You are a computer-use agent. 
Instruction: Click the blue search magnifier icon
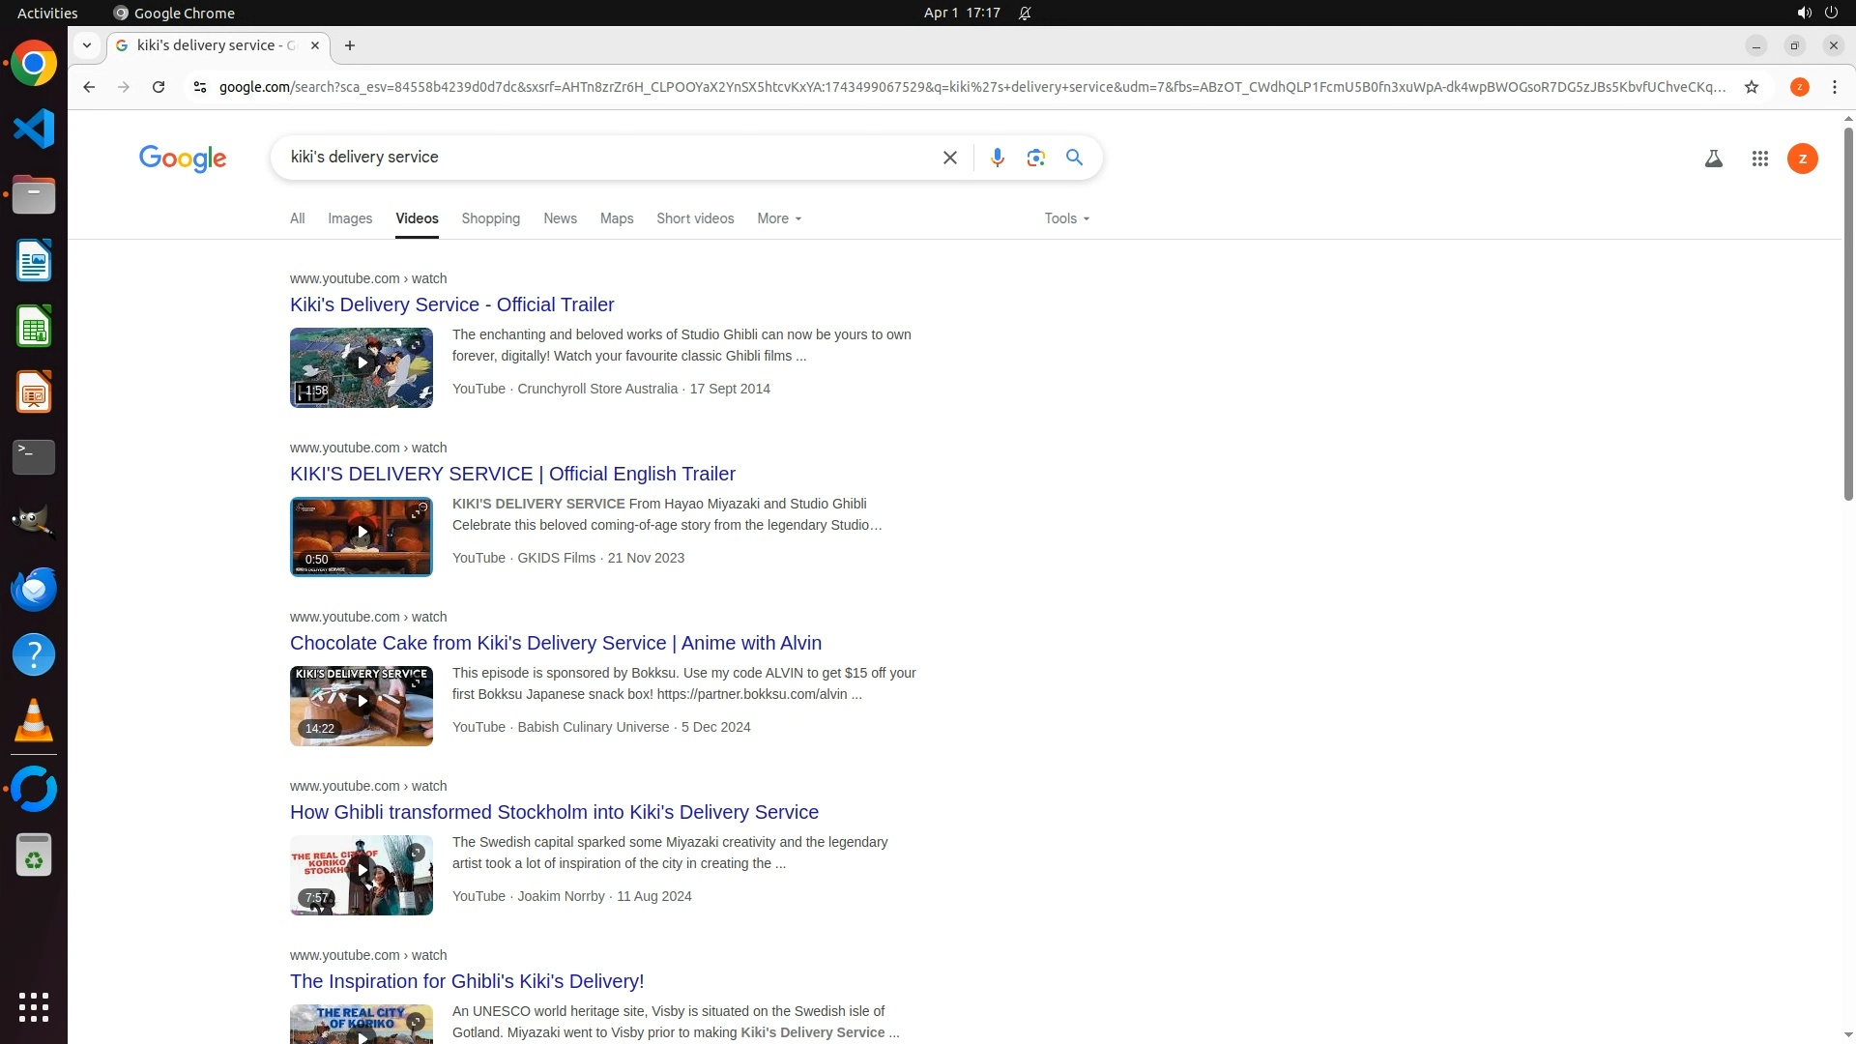coord(1074,158)
